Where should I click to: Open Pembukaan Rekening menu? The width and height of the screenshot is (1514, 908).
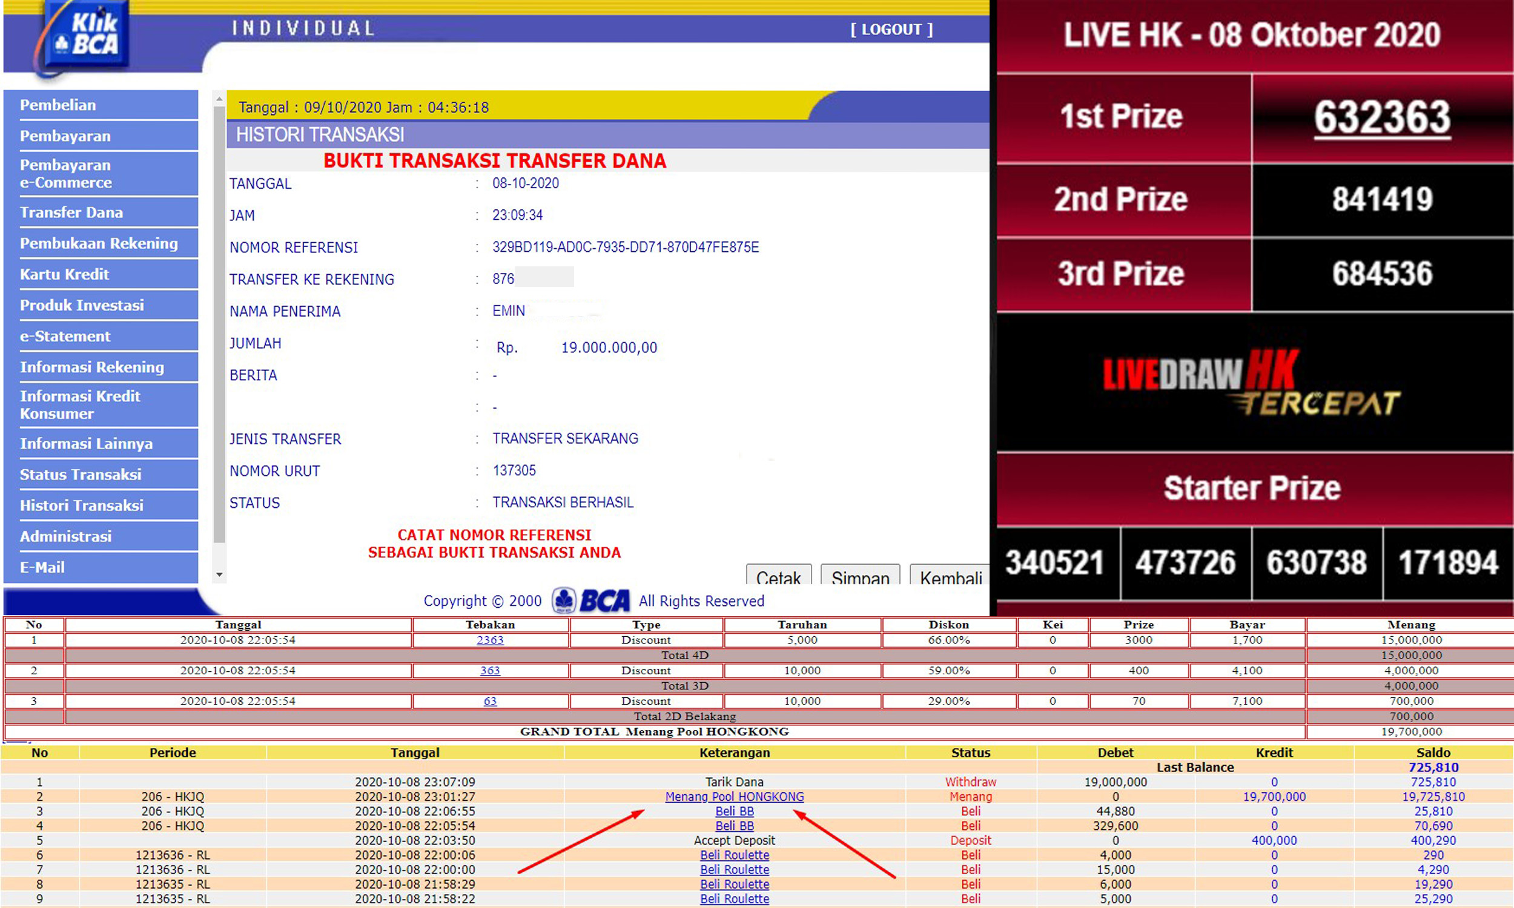pyautogui.click(x=101, y=243)
